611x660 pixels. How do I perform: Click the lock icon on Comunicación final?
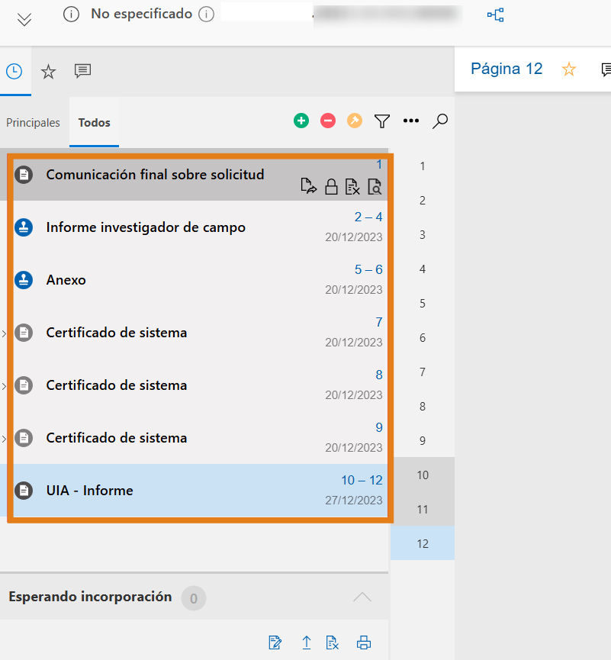tap(331, 187)
